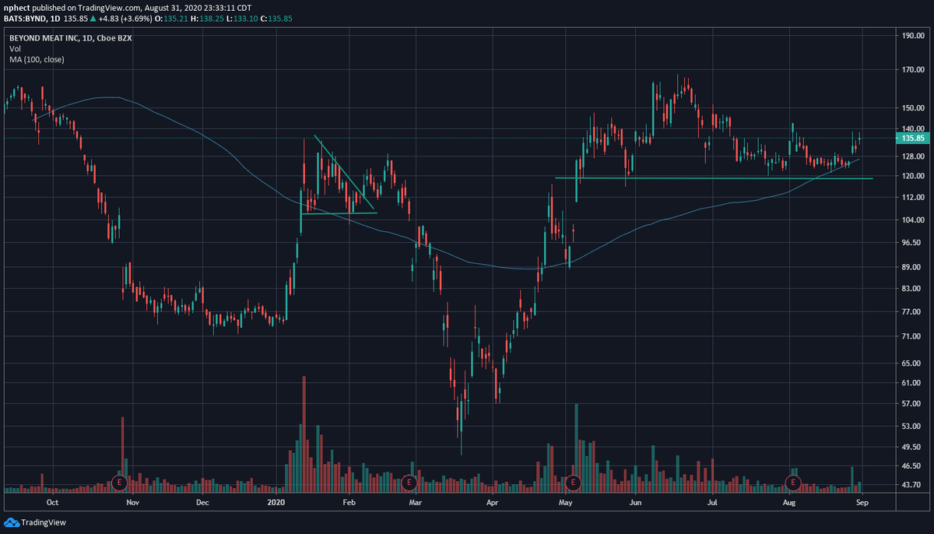Screen dimensions: 934x534
Task: Click the May label on the time axis
Action: (566, 503)
